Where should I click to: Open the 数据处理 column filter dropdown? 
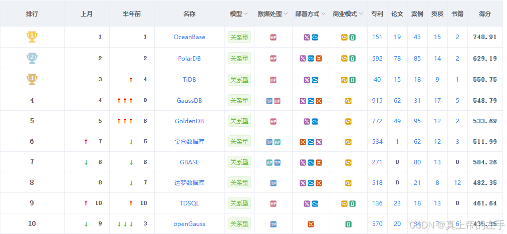point(286,14)
